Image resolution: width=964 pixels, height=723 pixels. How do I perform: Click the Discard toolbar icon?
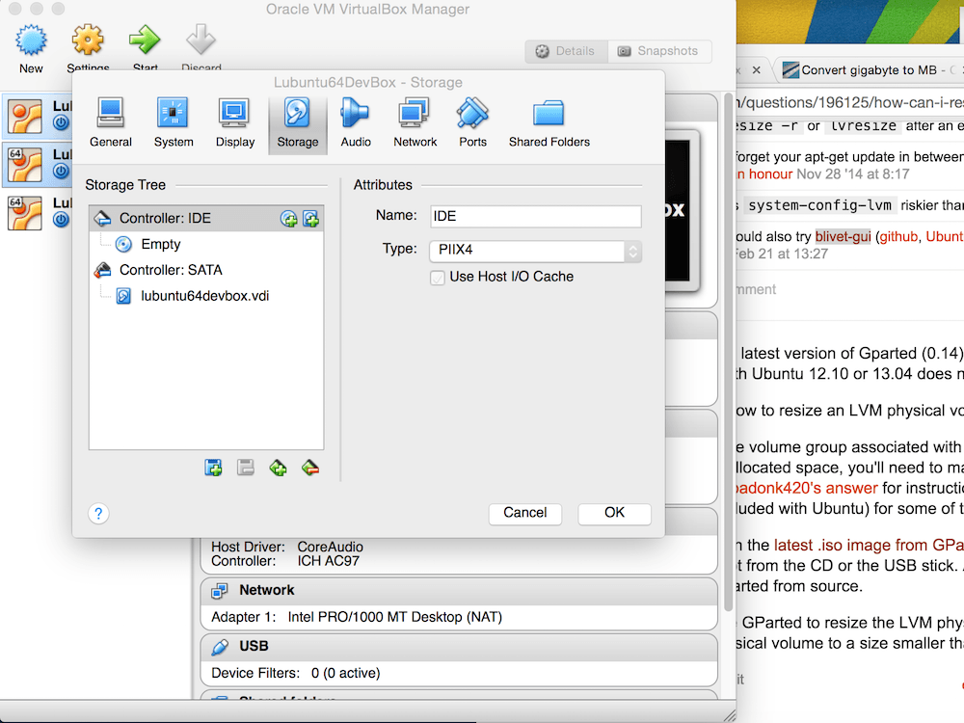[201, 46]
